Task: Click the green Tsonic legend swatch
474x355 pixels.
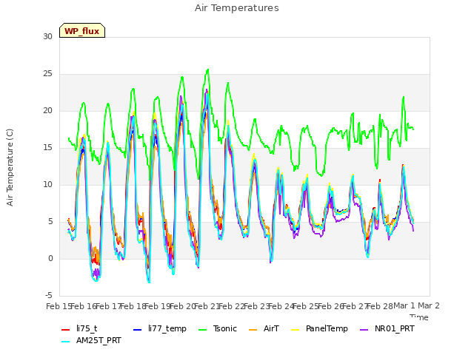Action: point(202,329)
